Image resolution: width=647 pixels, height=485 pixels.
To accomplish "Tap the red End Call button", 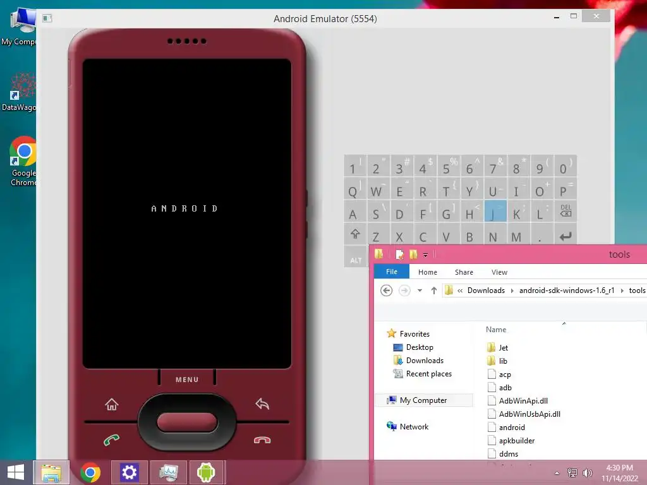I will point(262,440).
